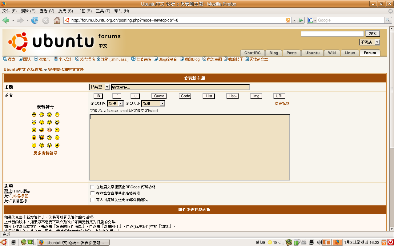
Task: Insert the tongue-out razz smiley
Action: point(42,130)
